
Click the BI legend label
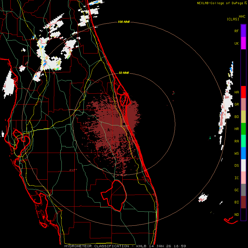tap(236, 202)
